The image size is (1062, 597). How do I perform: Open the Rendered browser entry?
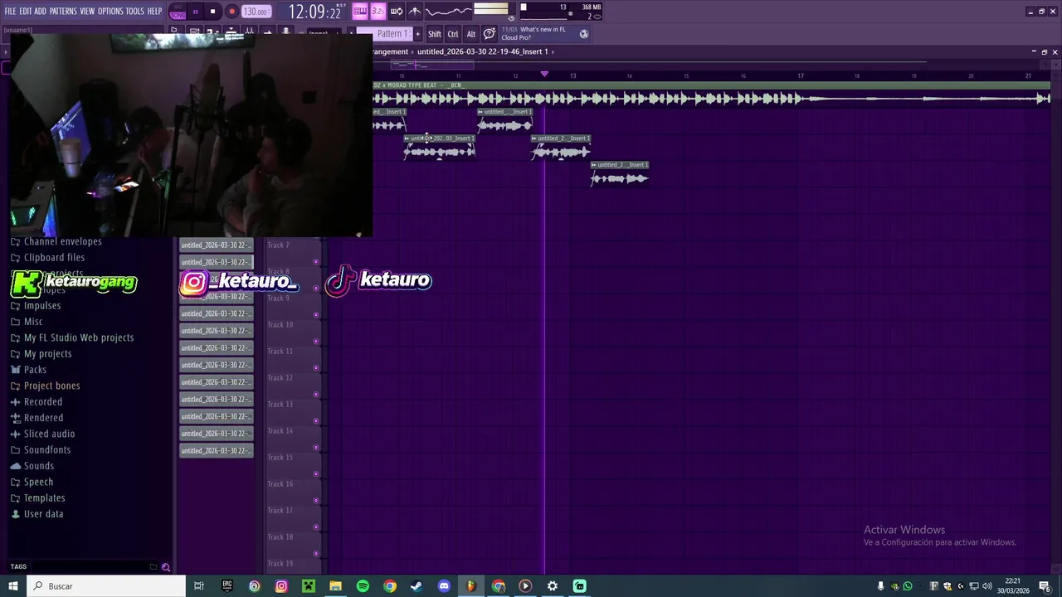coord(43,418)
